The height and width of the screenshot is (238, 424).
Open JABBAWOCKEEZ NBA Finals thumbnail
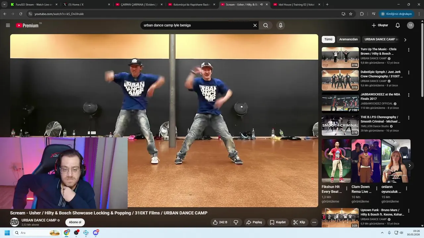click(x=340, y=102)
